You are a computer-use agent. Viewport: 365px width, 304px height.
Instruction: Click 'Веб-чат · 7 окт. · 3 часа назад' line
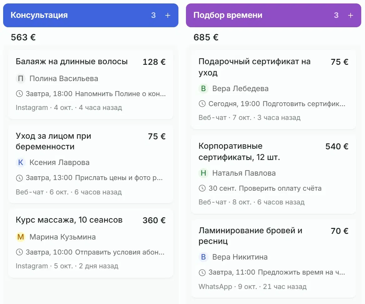click(249, 117)
